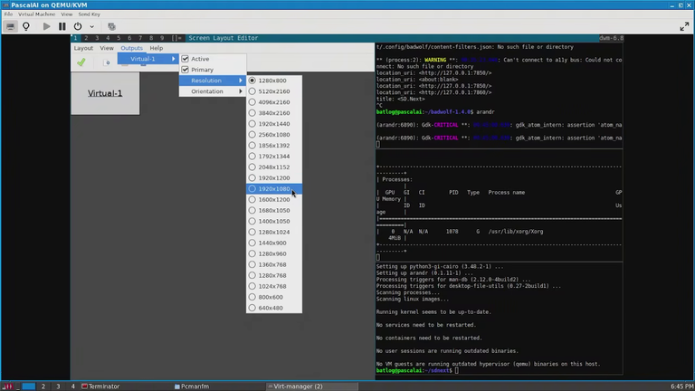Pause the virtual machine
Viewport: 695px width, 391px height.
[62, 26]
